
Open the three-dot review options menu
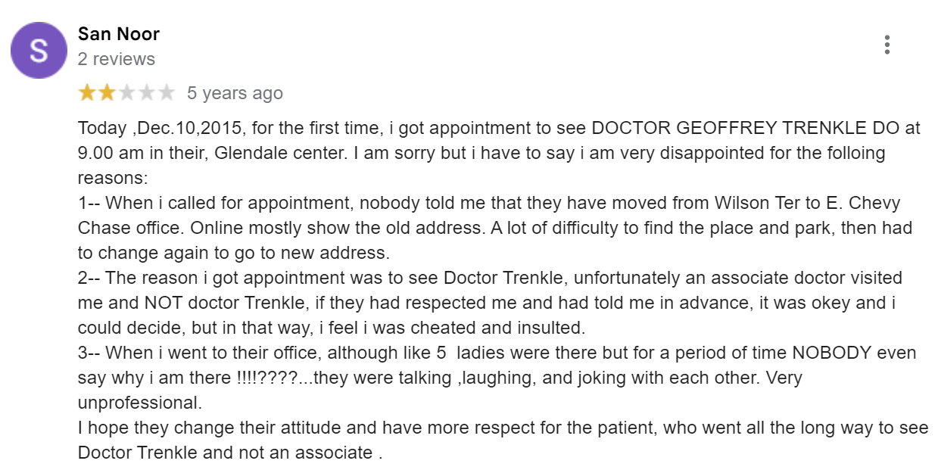(887, 45)
